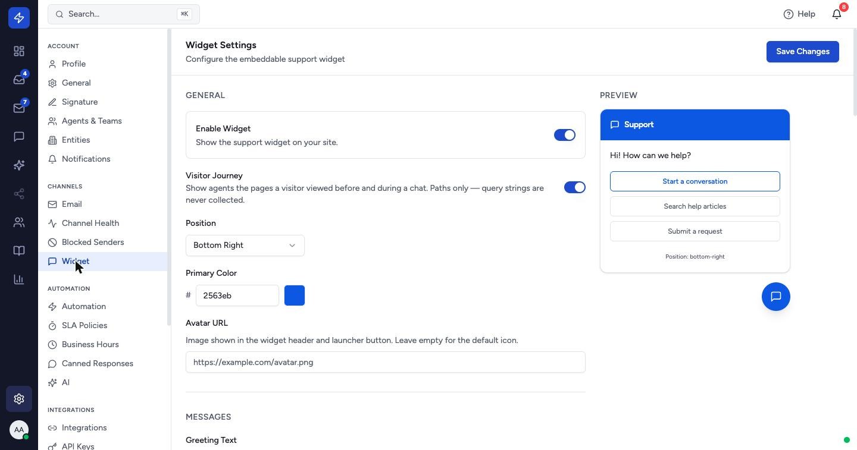Open SLA Policies settings
The height and width of the screenshot is (450, 857).
(103, 325)
